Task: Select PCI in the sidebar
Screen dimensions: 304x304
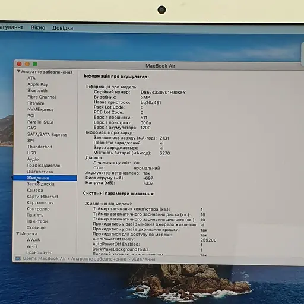Action: pos(31,116)
